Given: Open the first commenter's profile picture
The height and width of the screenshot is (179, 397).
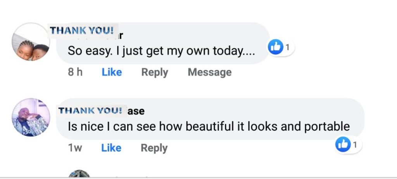Looking at the screenshot, I should pyautogui.click(x=31, y=42).
